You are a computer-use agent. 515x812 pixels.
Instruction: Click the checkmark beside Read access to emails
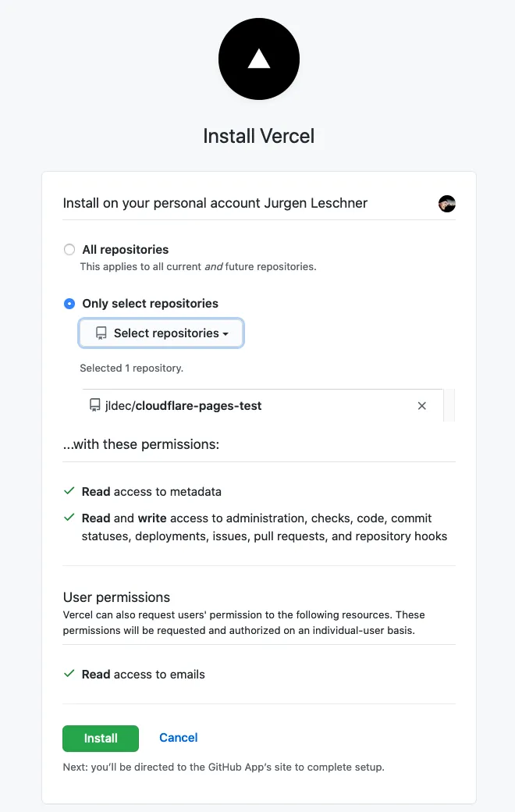pyautogui.click(x=69, y=674)
